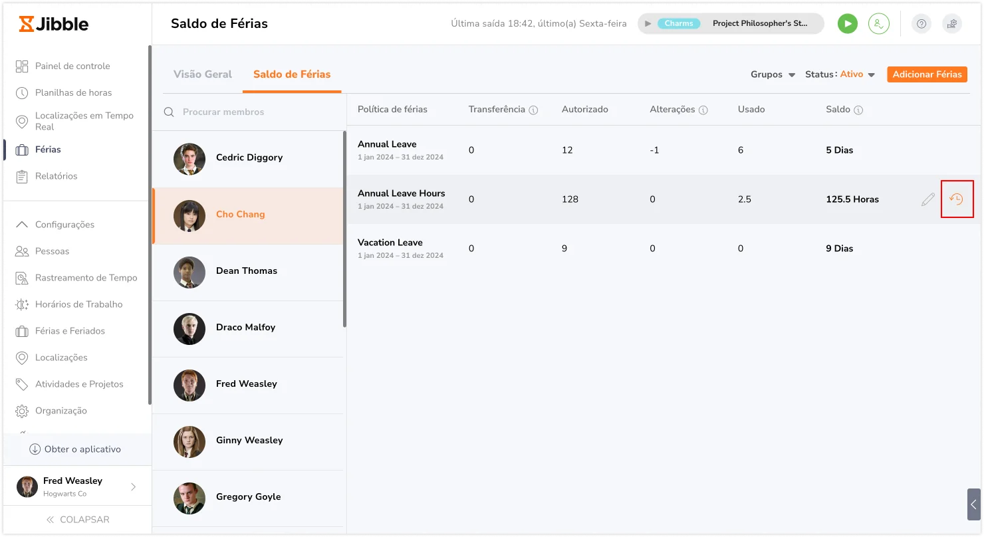Edit Annual Leave Hours with the pencil icon
Screen dimensions: 984x537
[x=928, y=199]
